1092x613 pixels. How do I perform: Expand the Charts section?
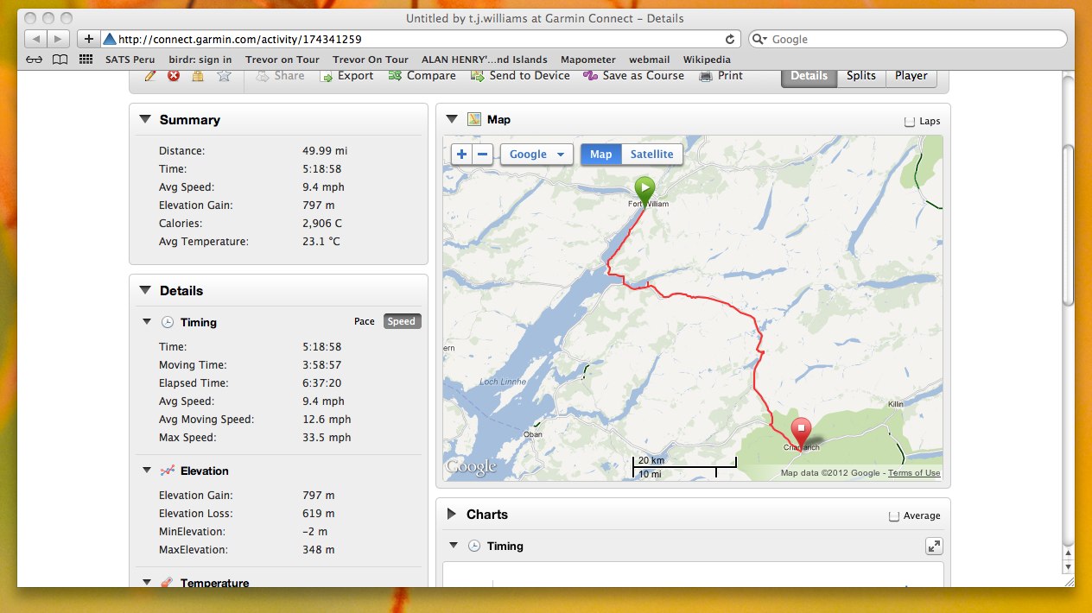coord(452,515)
